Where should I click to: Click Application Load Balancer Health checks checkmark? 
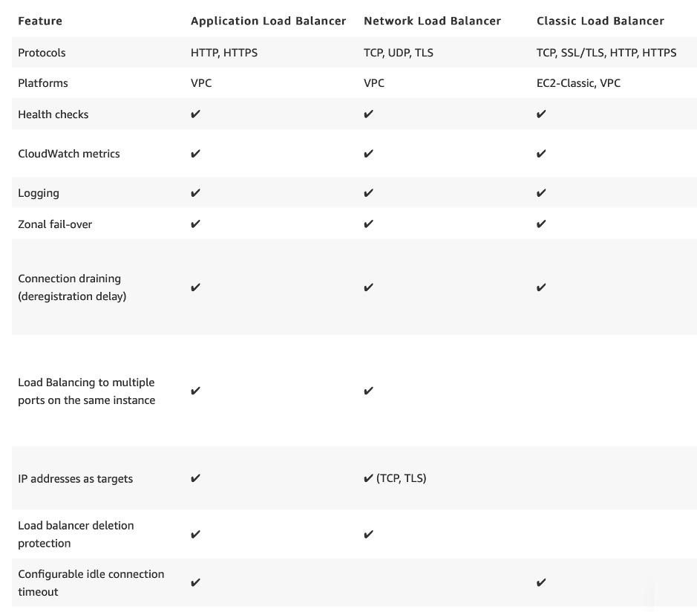pos(196,114)
